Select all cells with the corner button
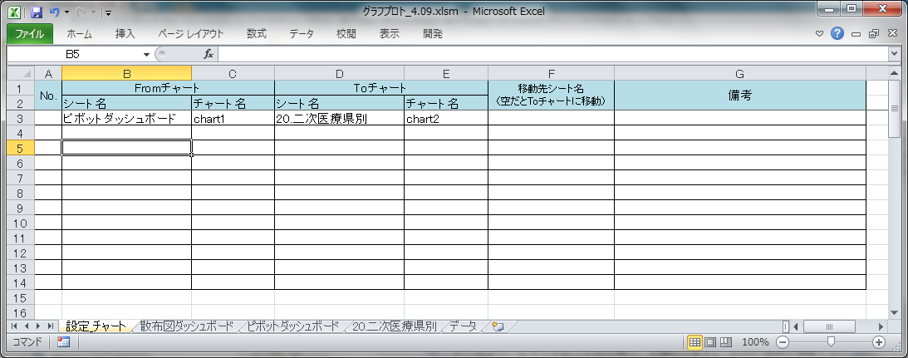The image size is (908, 358). 21,73
